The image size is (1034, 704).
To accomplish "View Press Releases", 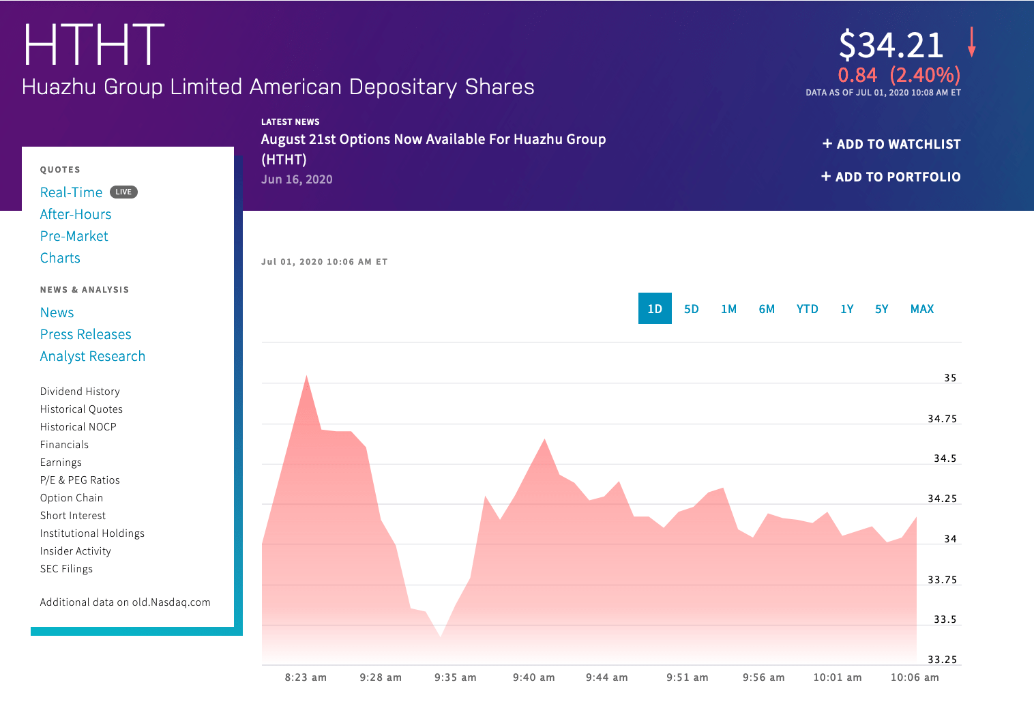I will [85, 334].
